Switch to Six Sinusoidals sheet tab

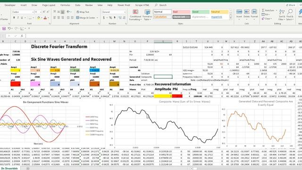coord(9,168)
